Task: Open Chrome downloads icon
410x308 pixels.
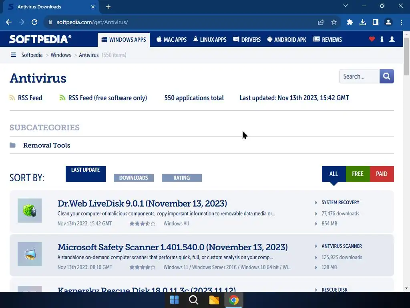Action: (363, 22)
